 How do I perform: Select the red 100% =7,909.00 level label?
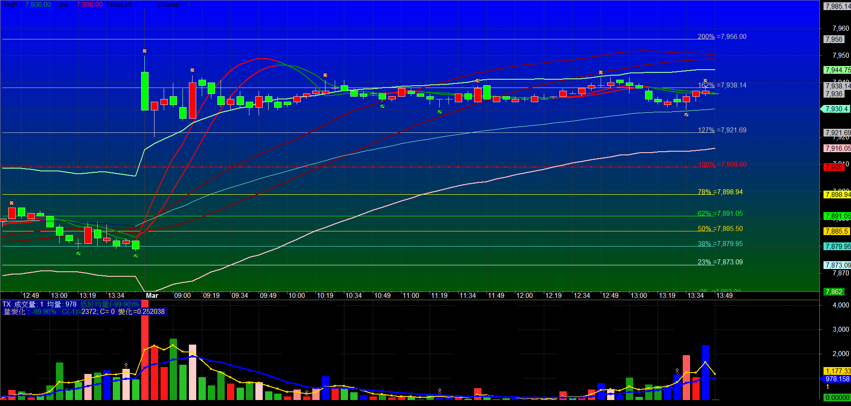(x=722, y=165)
